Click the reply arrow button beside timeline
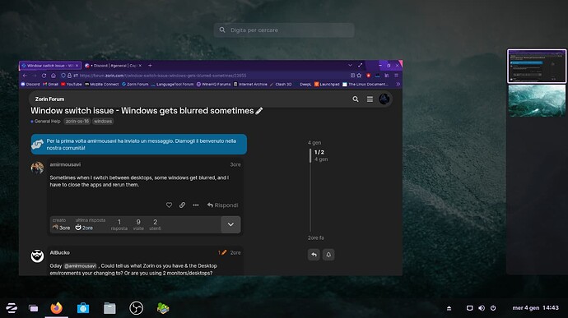This screenshot has width=568, height=318. coord(314,255)
